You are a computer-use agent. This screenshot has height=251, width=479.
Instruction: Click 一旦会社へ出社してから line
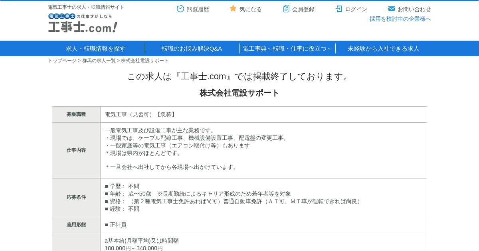pyautogui.click(x=172, y=167)
